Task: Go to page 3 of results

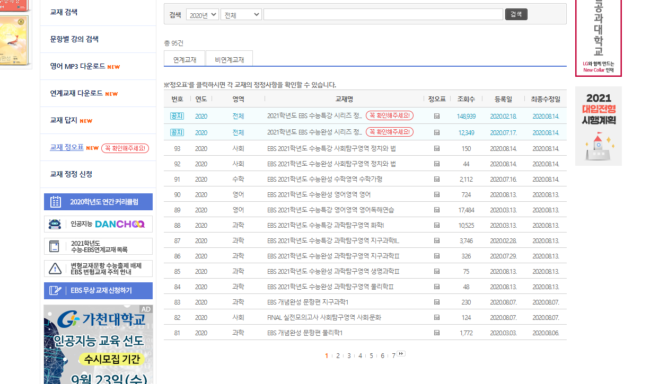Action: 349,356
